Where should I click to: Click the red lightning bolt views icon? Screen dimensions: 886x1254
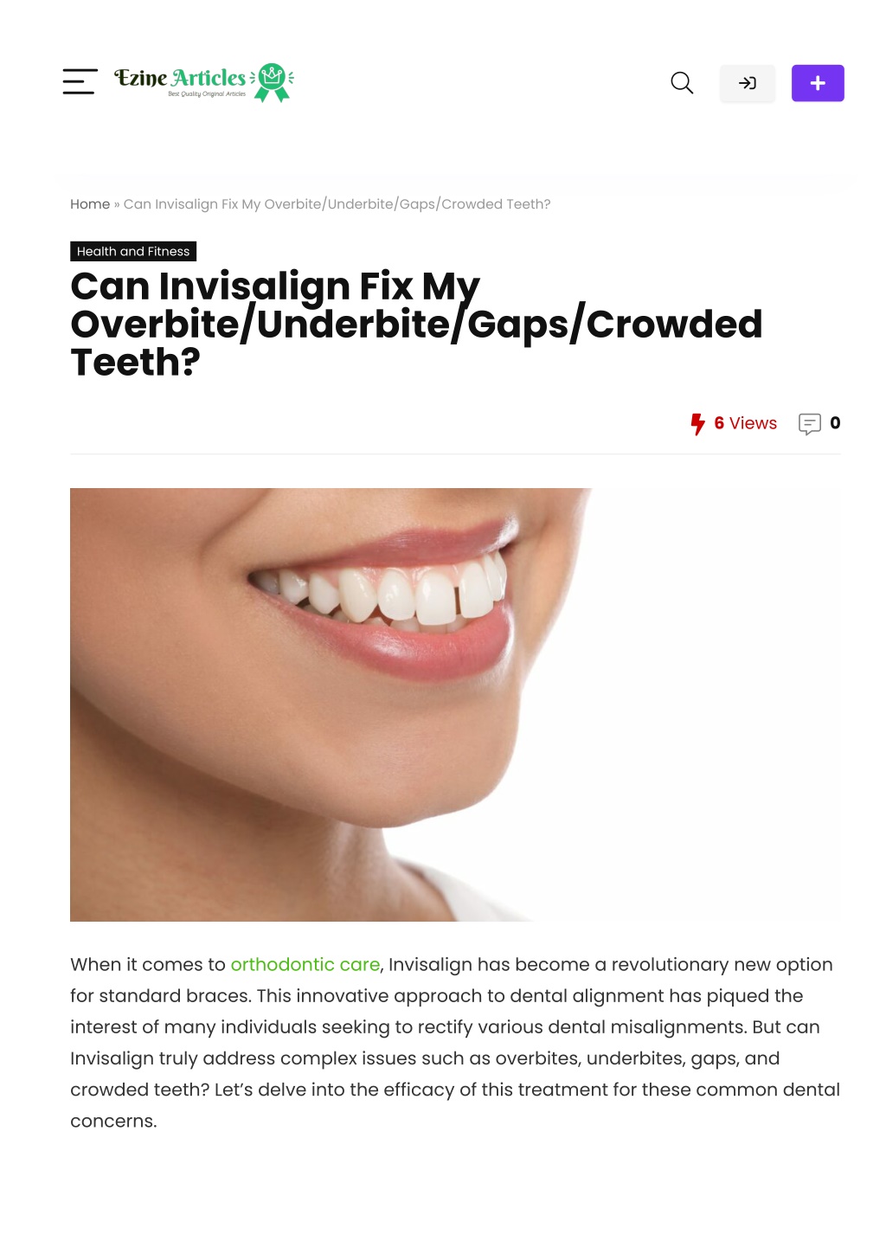click(697, 423)
